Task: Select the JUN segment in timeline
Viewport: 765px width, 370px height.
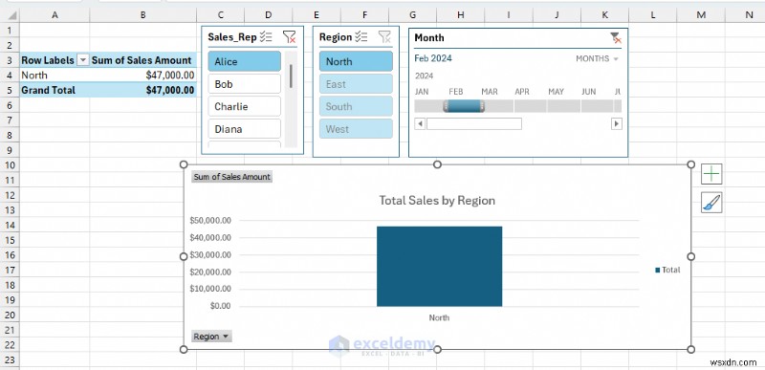Action: 597,106
